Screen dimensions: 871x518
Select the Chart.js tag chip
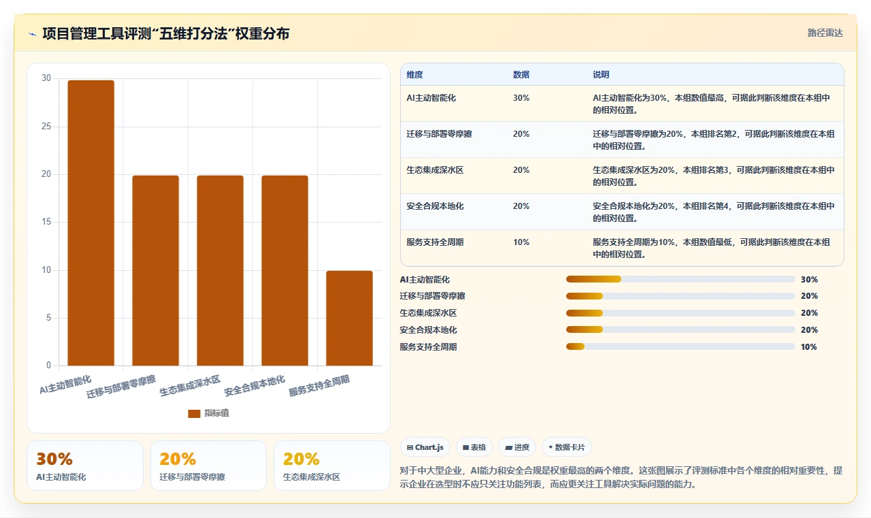tap(425, 447)
